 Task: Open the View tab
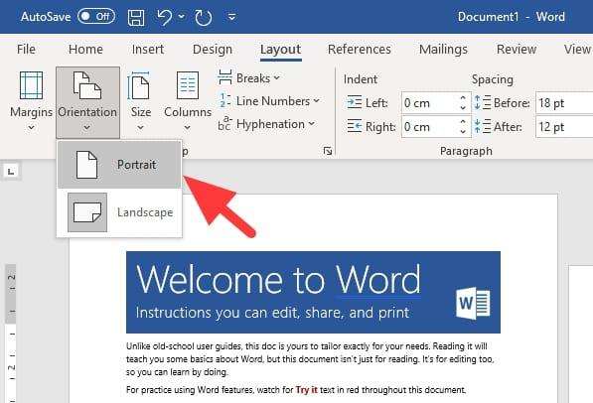(x=577, y=50)
